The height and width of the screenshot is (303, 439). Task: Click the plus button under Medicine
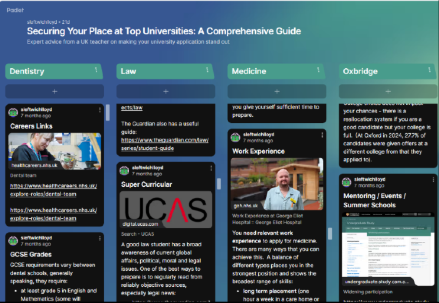coord(277,91)
